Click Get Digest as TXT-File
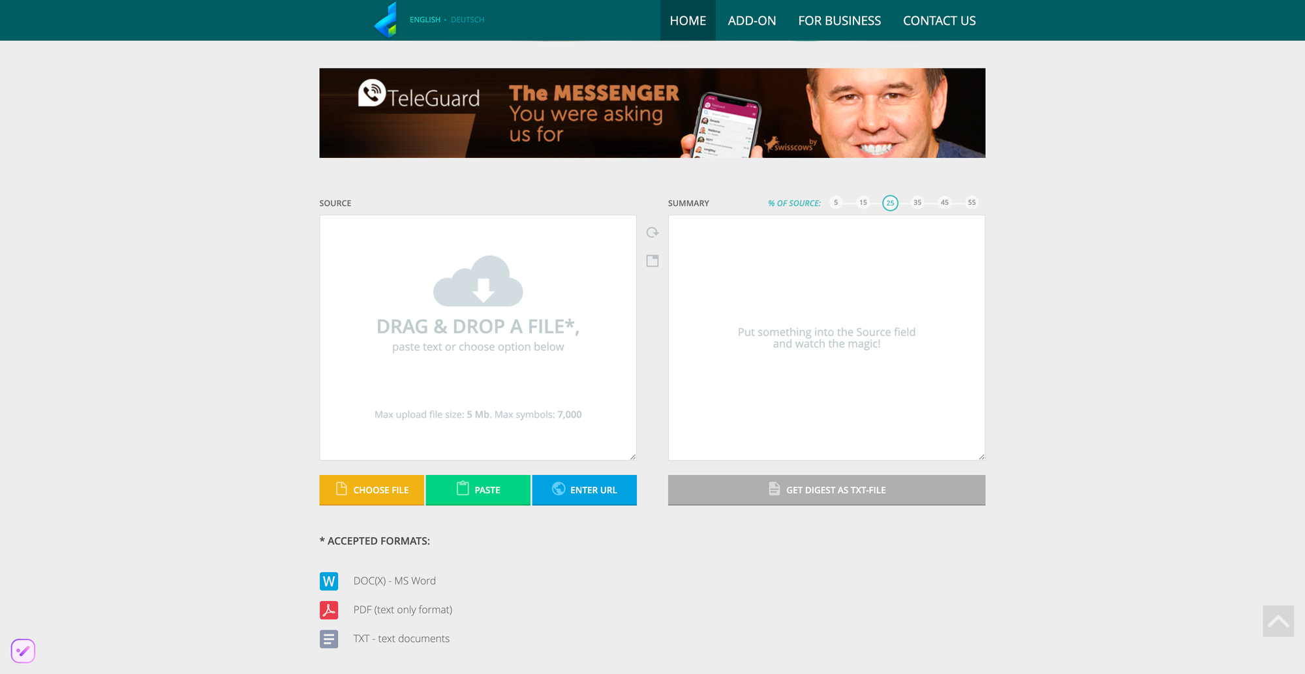Image resolution: width=1305 pixels, height=674 pixels. 827,490
